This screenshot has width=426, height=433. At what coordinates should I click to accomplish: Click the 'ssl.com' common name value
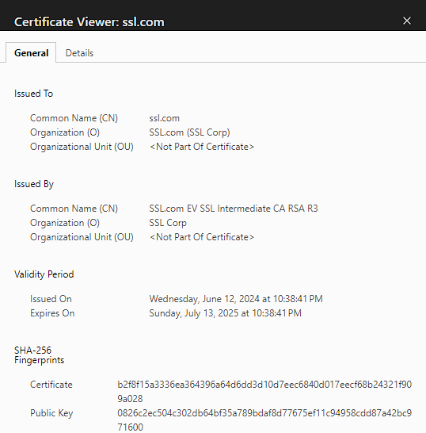point(165,118)
